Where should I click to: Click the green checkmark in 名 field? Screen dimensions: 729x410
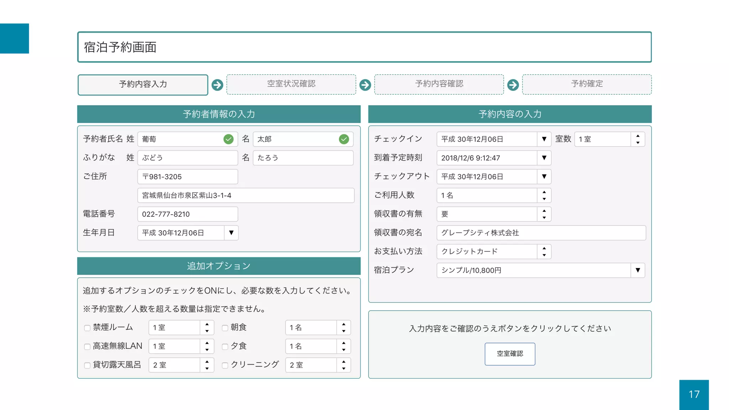(x=344, y=139)
